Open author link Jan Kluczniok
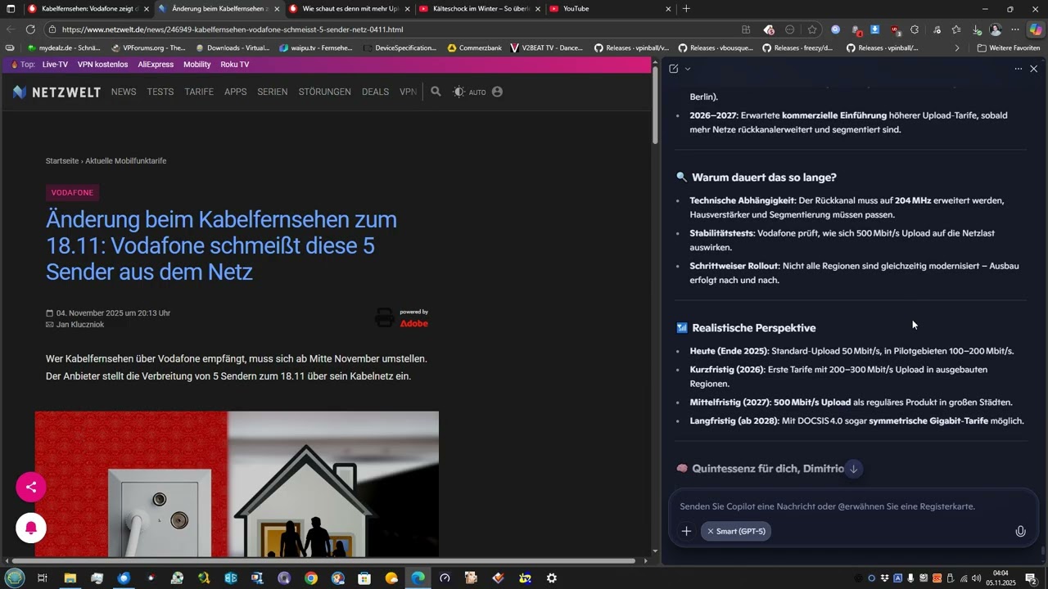This screenshot has width=1048, height=589. tap(80, 325)
